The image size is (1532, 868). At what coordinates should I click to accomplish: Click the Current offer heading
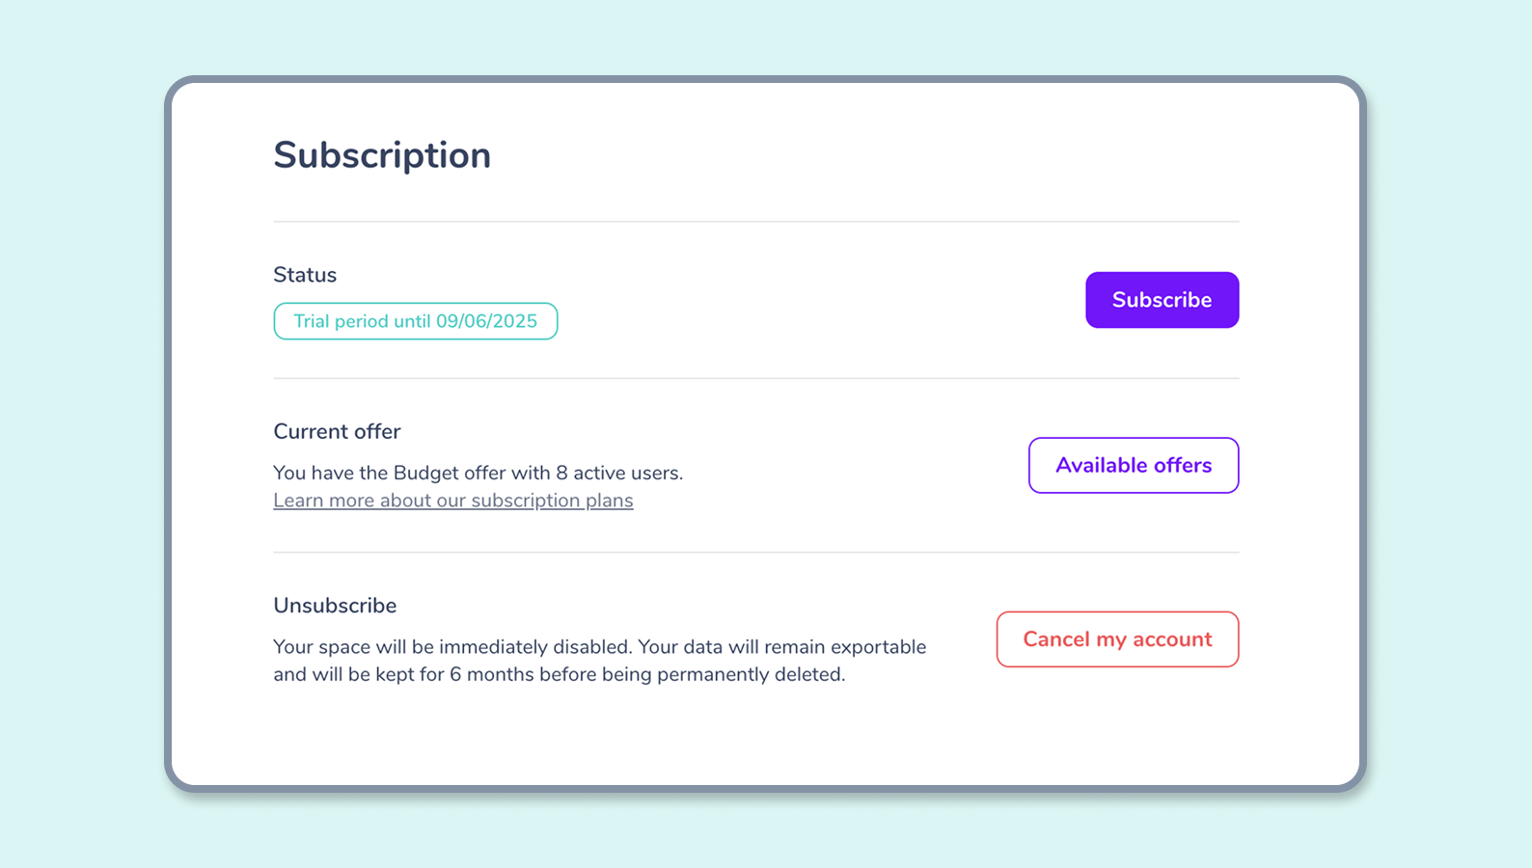point(337,431)
